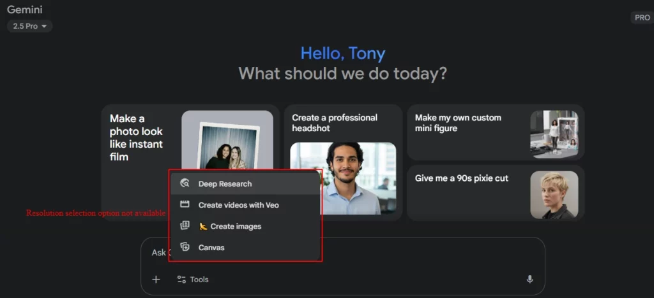Click the professional headshot man thumbnail
This screenshot has width=654, height=298.
(343, 178)
